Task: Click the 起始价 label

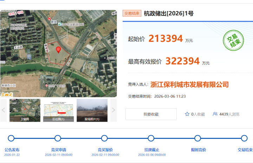Action: pos(136,39)
